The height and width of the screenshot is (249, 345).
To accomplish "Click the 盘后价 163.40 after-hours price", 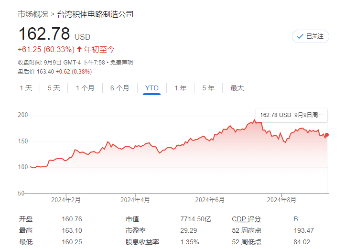I will tap(36, 72).
